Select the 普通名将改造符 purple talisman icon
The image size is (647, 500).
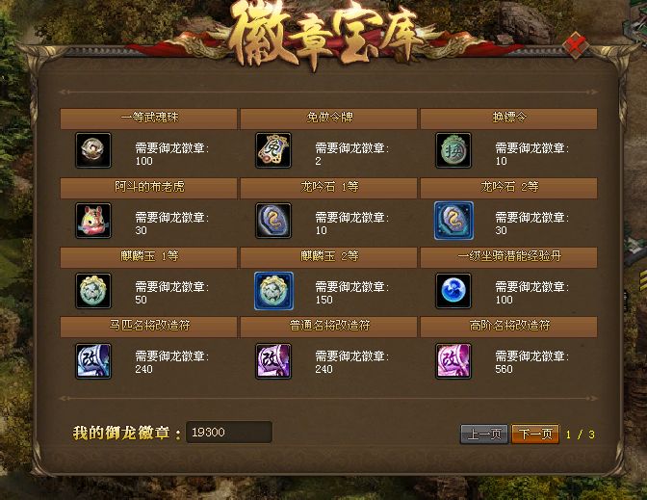click(273, 361)
